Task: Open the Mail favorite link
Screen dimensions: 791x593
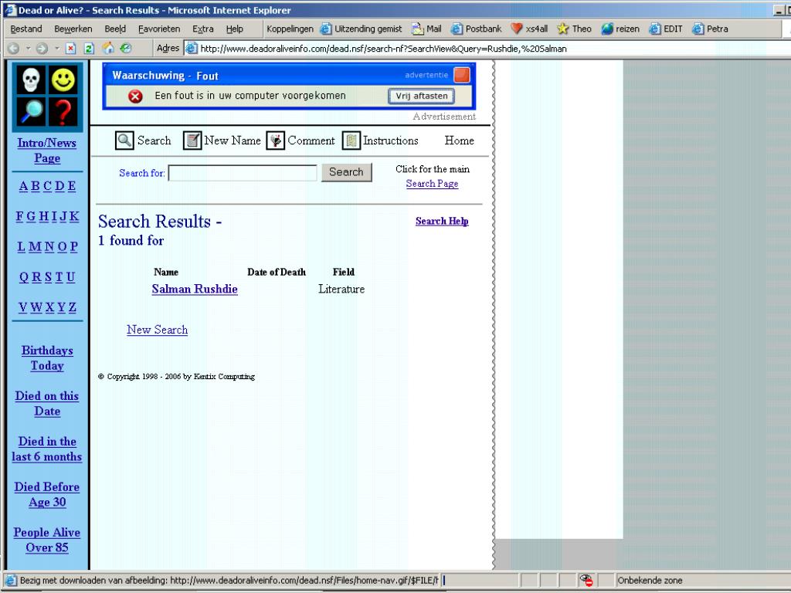Action: coord(426,29)
